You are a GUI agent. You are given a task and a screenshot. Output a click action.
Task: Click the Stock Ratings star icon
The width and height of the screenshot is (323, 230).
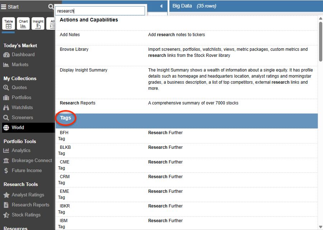(6, 215)
